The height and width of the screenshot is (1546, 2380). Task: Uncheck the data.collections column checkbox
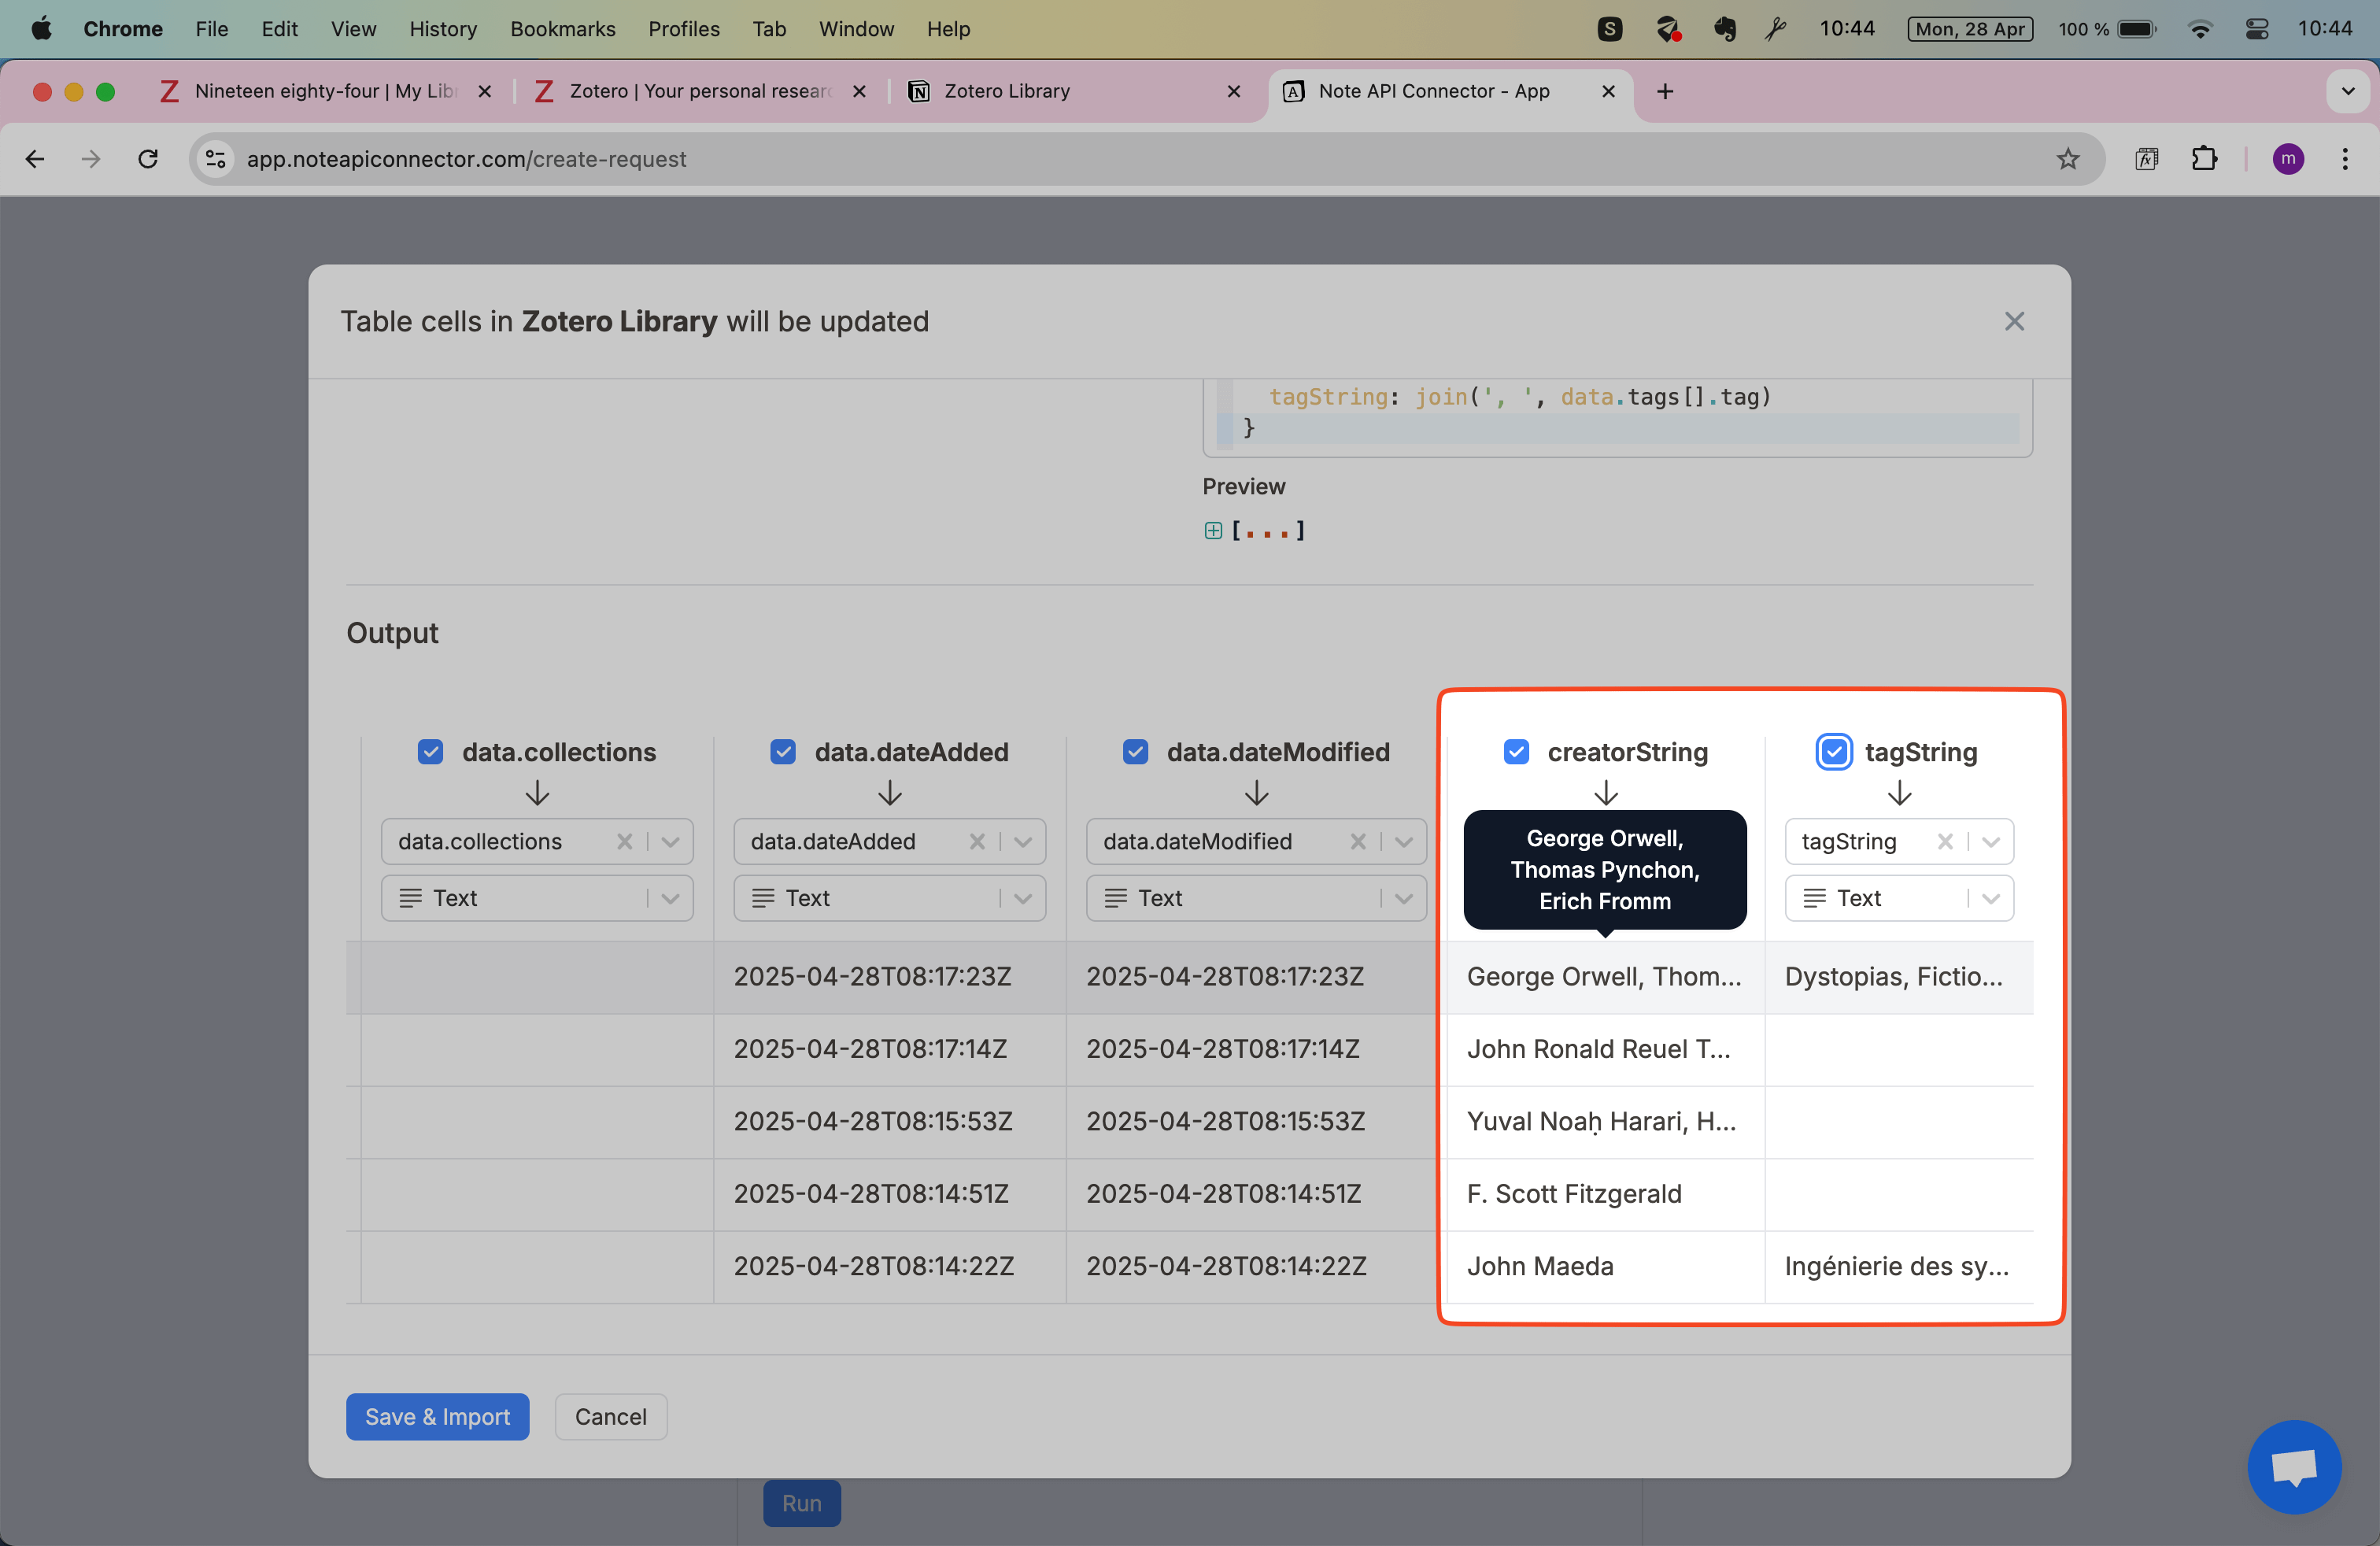pyautogui.click(x=430, y=752)
